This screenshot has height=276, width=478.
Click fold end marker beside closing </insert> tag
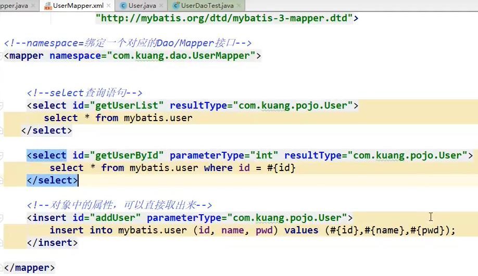(1, 243)
